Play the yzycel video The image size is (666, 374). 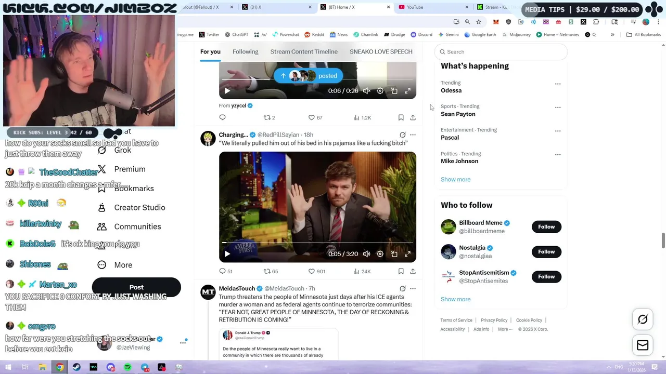[227, 91]
